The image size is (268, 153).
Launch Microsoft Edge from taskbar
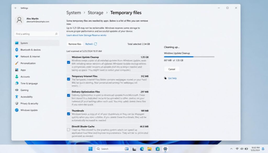[x=142, y=149]
